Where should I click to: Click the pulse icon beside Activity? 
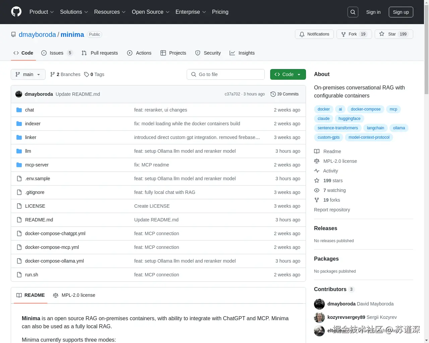click(x=317, y=171)
